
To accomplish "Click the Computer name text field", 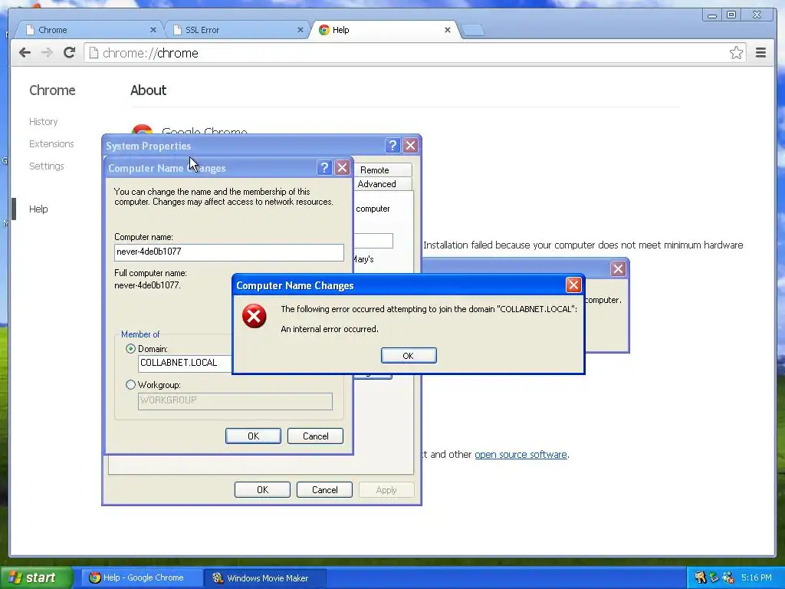I will [x=228, y=252].
